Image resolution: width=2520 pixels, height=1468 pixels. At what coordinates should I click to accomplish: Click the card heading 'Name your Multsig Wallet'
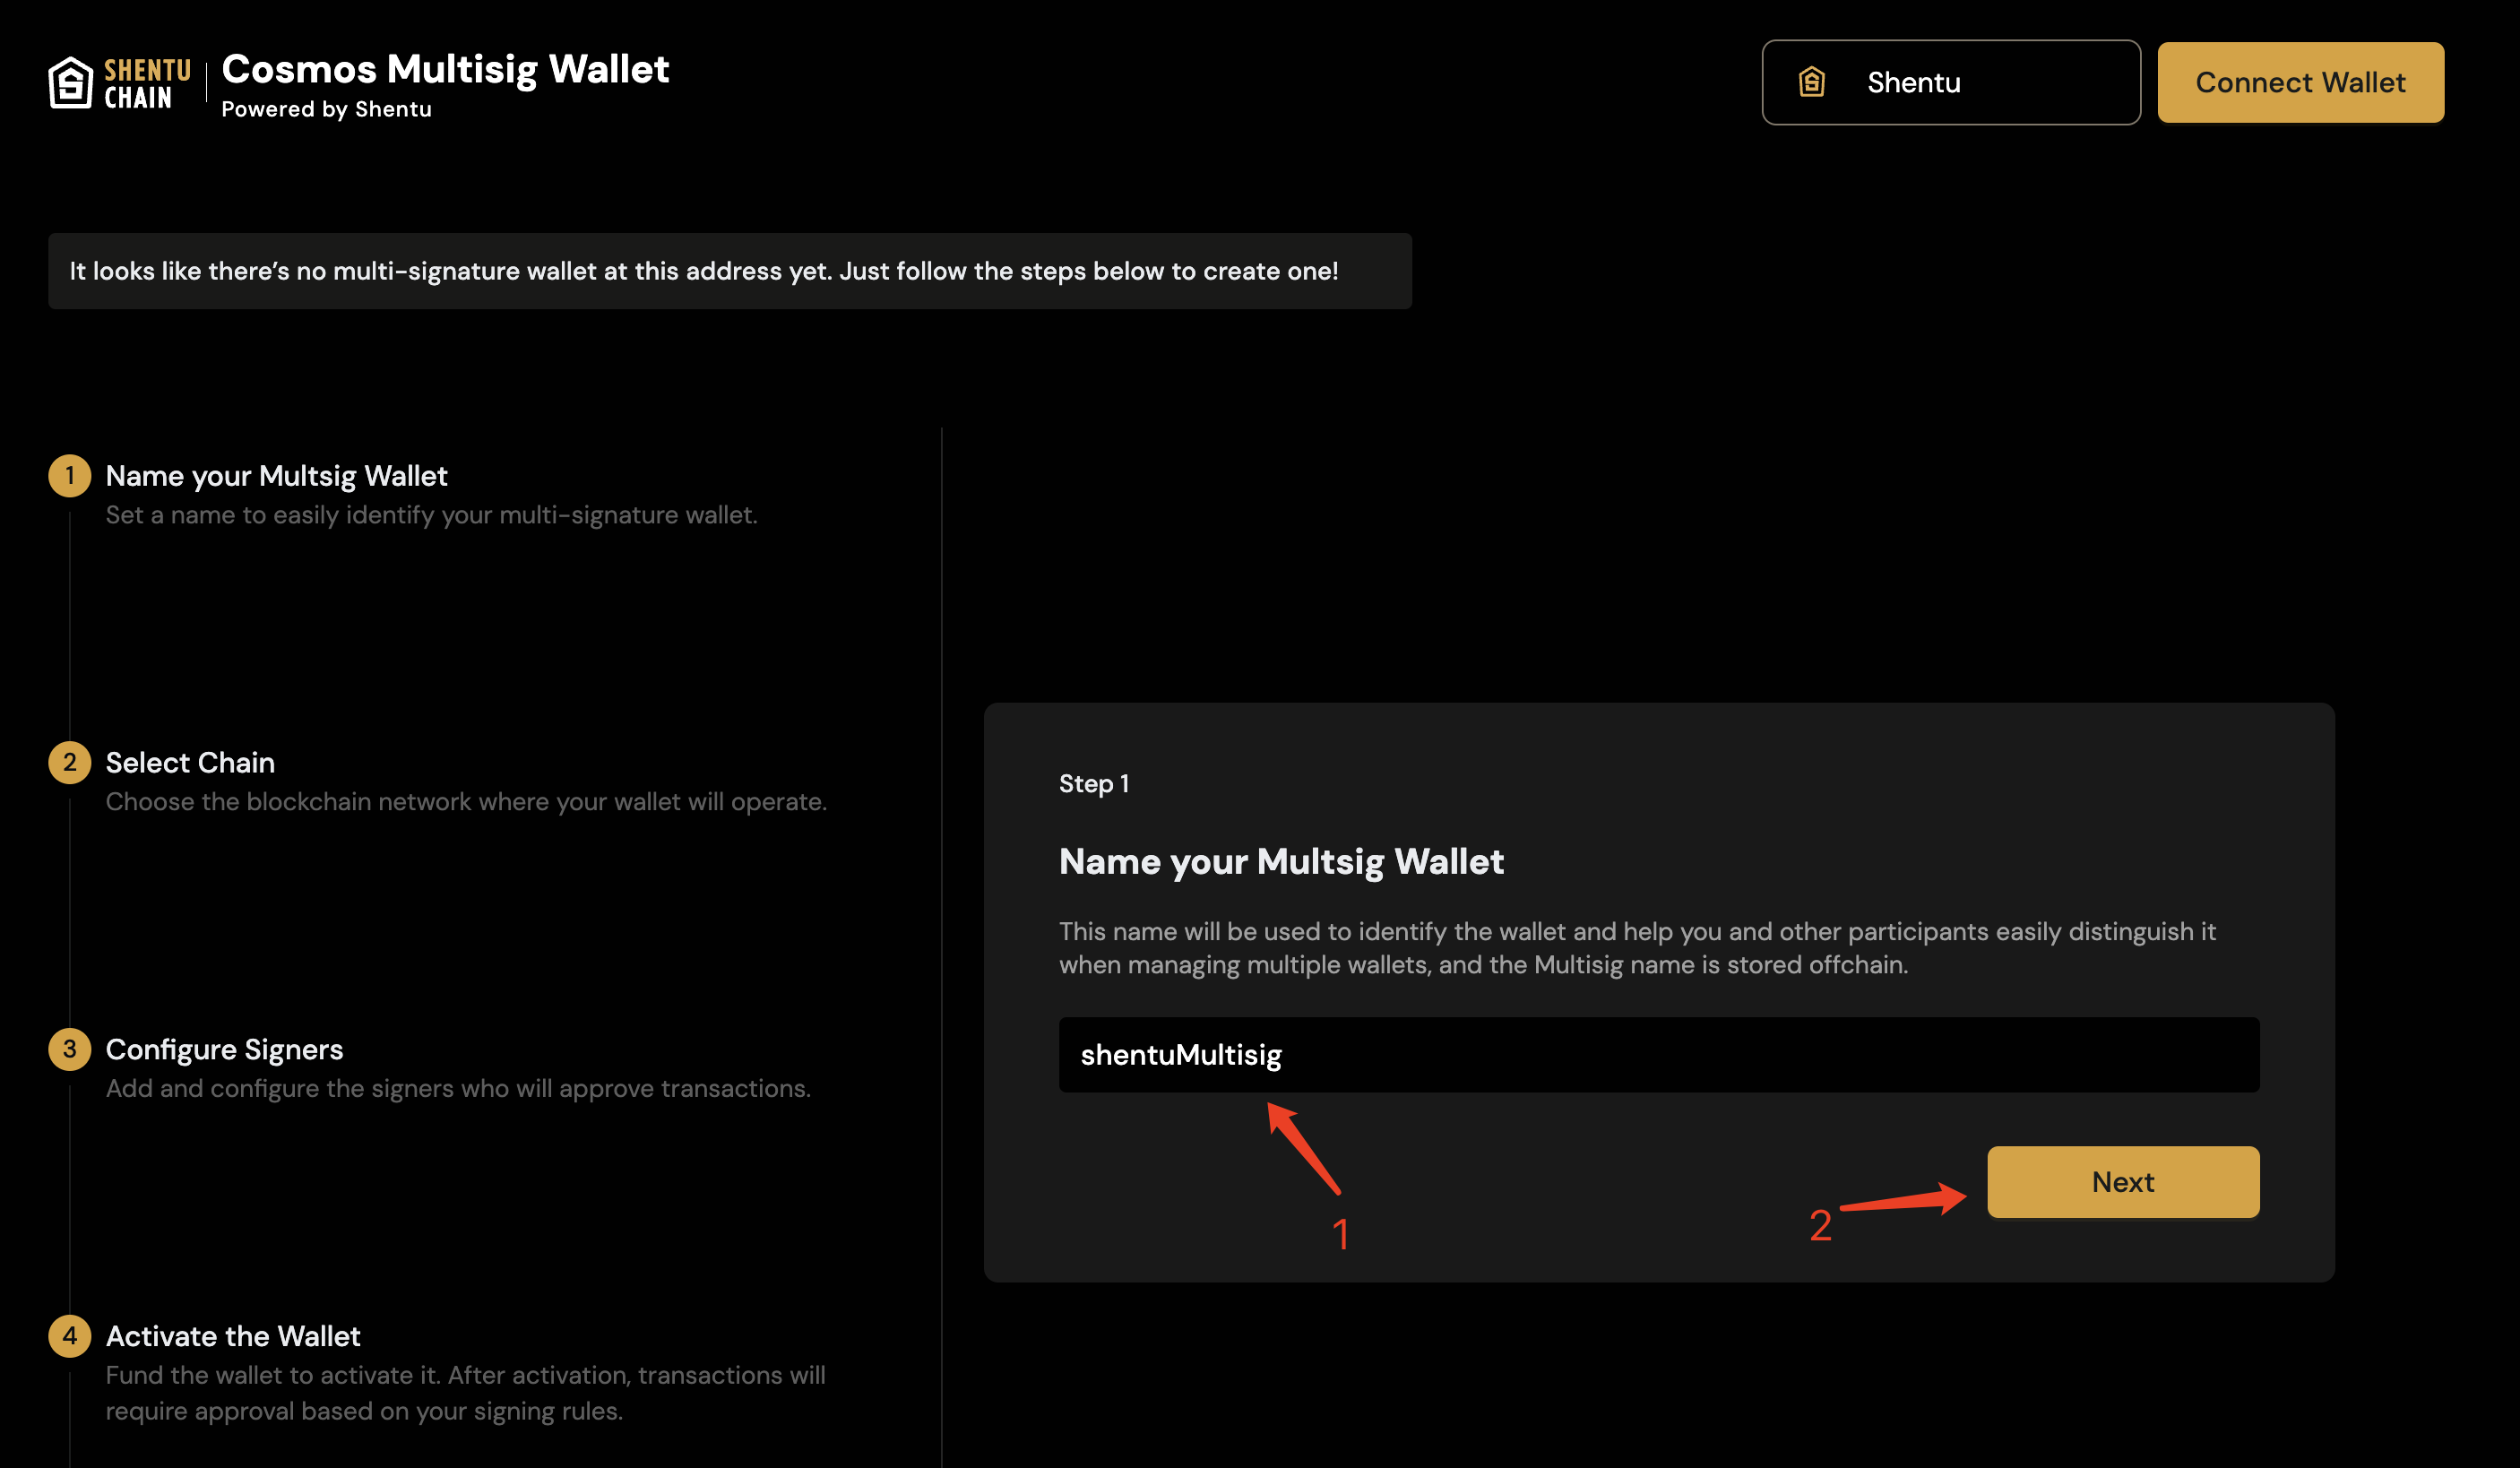pos(1281,862)
